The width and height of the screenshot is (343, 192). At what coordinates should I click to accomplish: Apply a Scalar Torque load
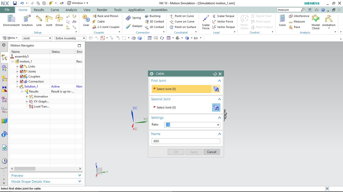pyautogui.click(x=223, y=16)
